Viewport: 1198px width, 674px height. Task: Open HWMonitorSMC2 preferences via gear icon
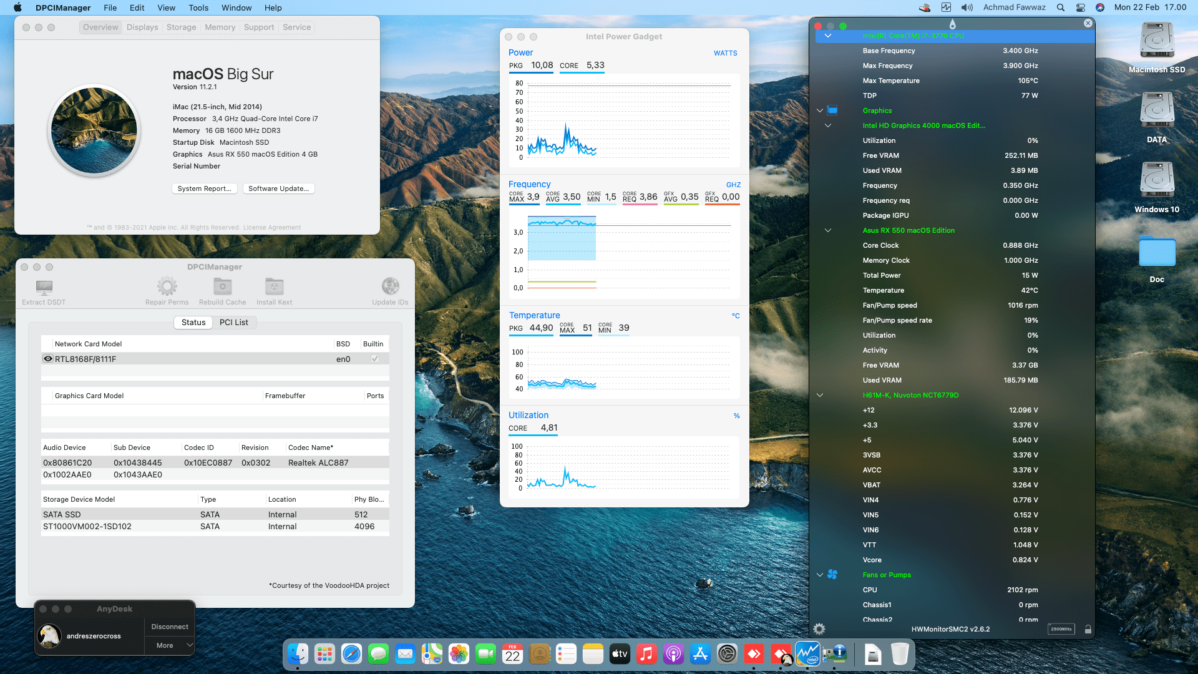point(819,629)
